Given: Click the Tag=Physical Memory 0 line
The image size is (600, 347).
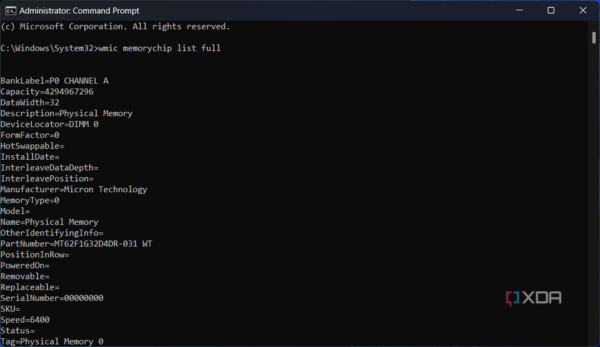Looking at the screenshot, I should coord(52,341).
